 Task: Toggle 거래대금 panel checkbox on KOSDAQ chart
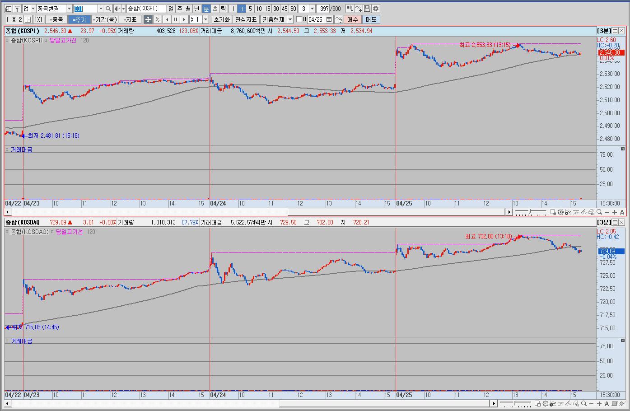pyautogui.click(x=7, y=341)
